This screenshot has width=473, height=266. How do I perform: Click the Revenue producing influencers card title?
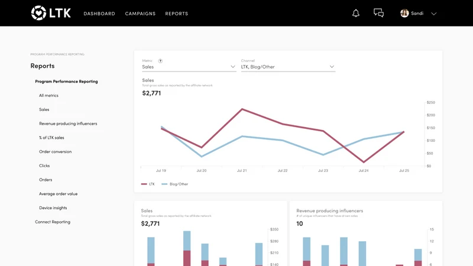tap(330, 211)
